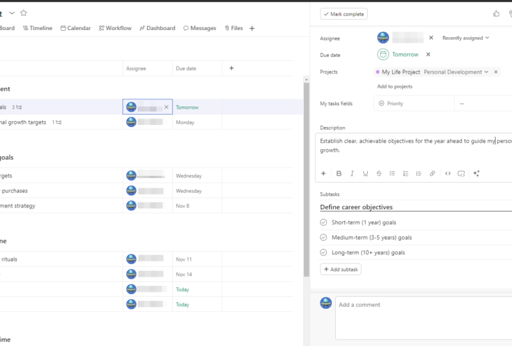Open growth targets task row
The width and height of the screenshot is (512, 346).
[61, 122]
